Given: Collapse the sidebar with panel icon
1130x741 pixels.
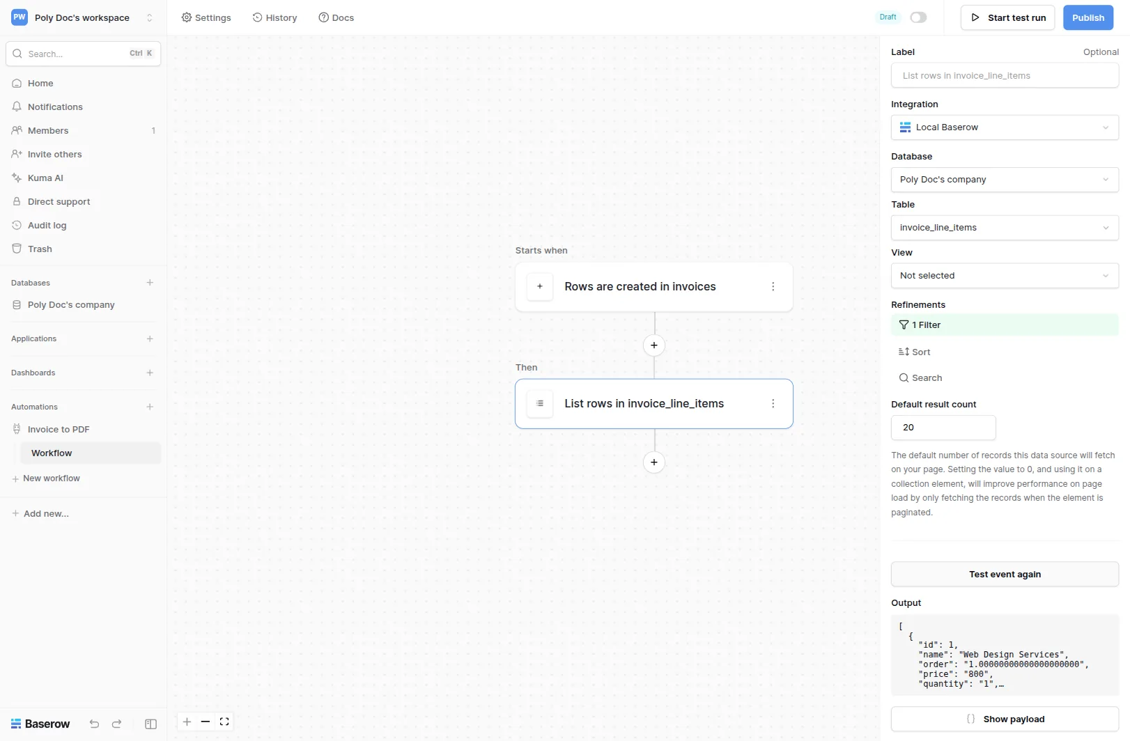Looking at the screenshot, I should point(150,724).
